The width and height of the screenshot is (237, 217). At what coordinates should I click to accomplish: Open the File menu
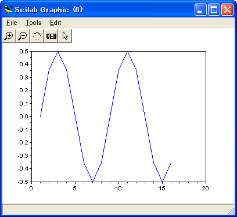click(x=12, y=23)
